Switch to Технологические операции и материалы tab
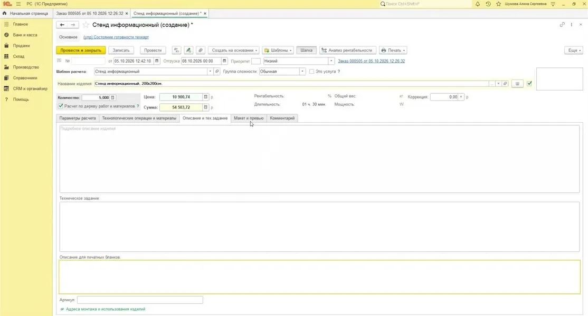This screenshot has height=316, width=588. 139,118
